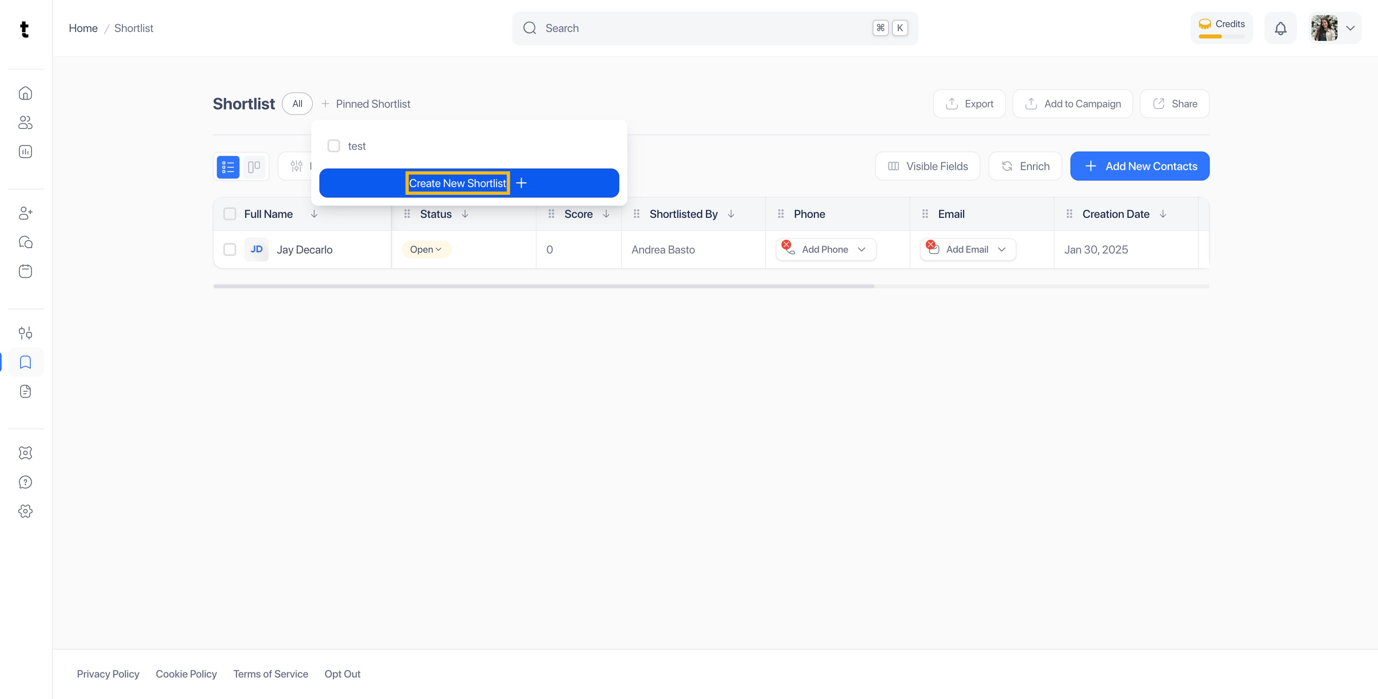Open the notifications bell icon
Screen dimensions: 1378x699
[x=1280, y=28]
